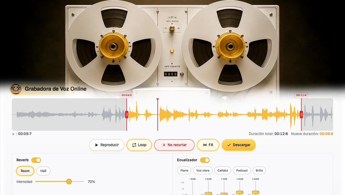Apply the Voz clara equalizer preset
The height and width of the screenshot is (195, 345).
[203, 171]
